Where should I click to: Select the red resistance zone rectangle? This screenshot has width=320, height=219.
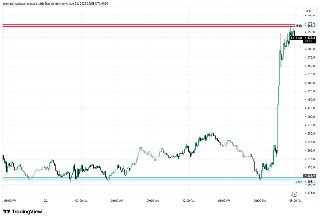pyautogui.click(x=149, y=25)
